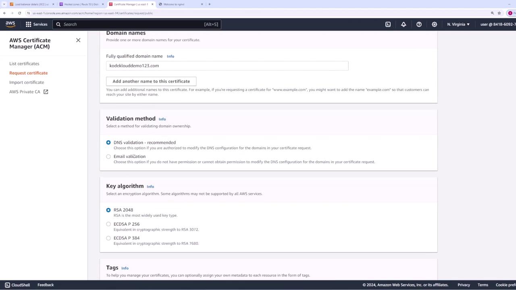
Task: Bookmark this page with the star icon
Action: coord(499,13)
